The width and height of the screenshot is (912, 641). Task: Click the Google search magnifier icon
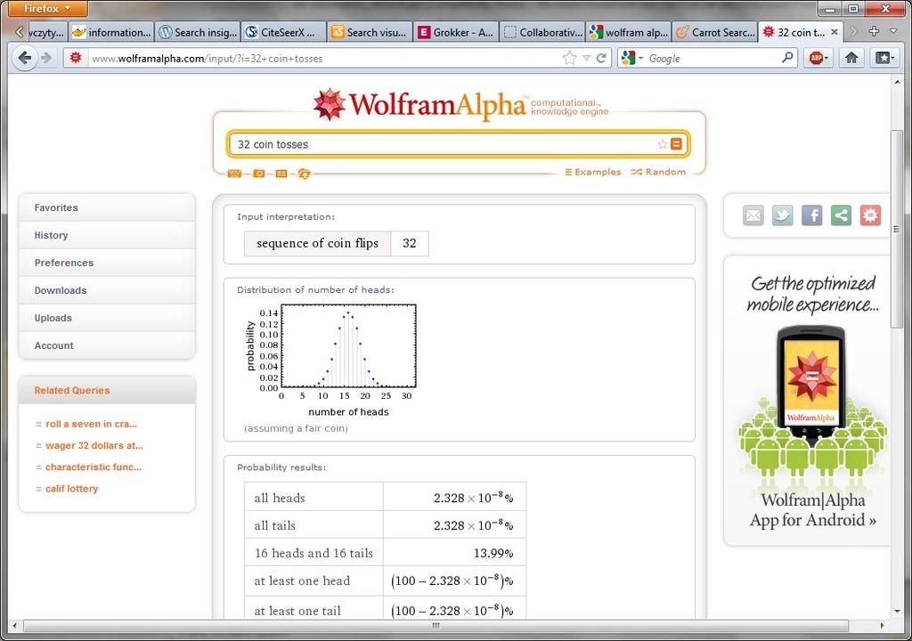point(787,58)
